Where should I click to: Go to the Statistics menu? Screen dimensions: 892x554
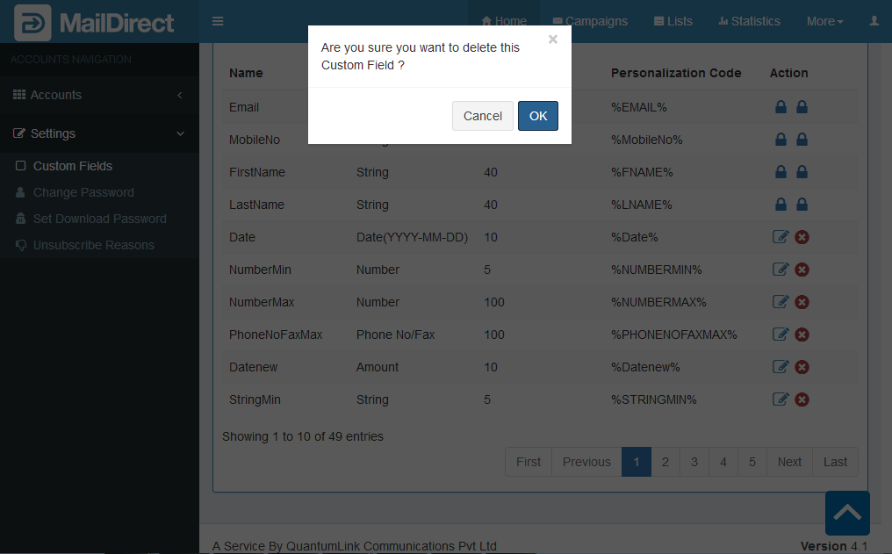coord(749,21)
